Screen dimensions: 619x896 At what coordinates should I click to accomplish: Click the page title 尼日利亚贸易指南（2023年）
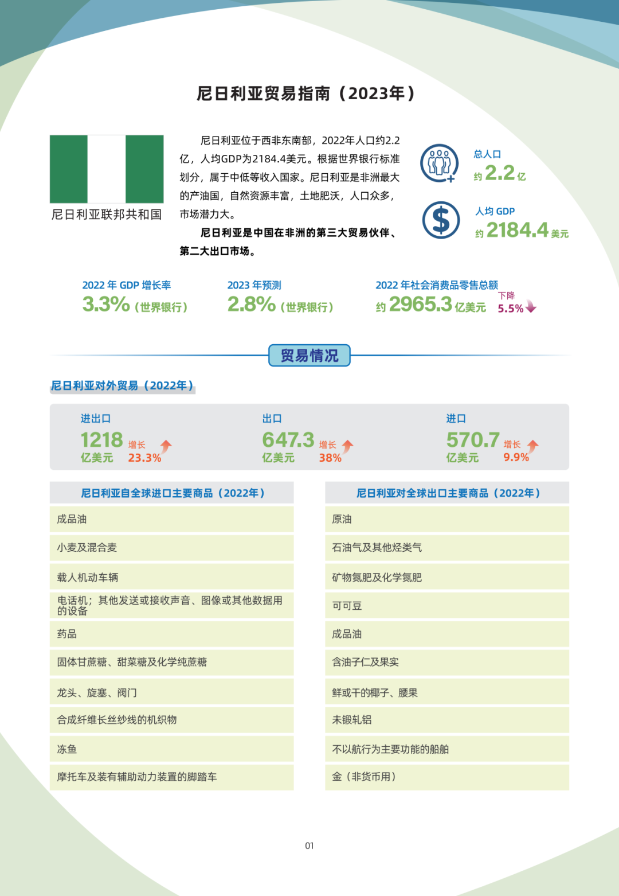click(x=306, y=94)
